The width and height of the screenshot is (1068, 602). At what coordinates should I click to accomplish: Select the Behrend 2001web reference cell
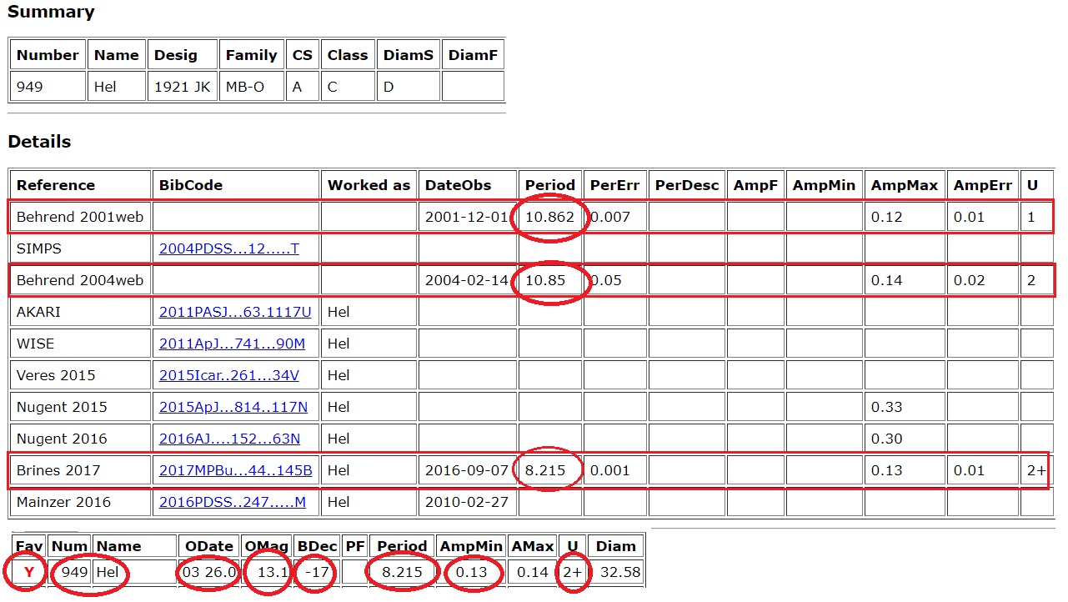[x=80, y=217]
